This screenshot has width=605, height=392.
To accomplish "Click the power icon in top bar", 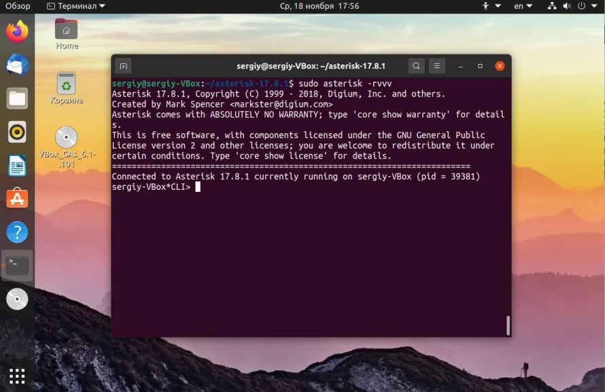I will point(581,6).
